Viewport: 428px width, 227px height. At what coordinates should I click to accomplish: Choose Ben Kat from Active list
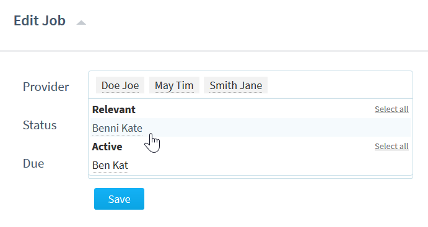coord(110,165)
